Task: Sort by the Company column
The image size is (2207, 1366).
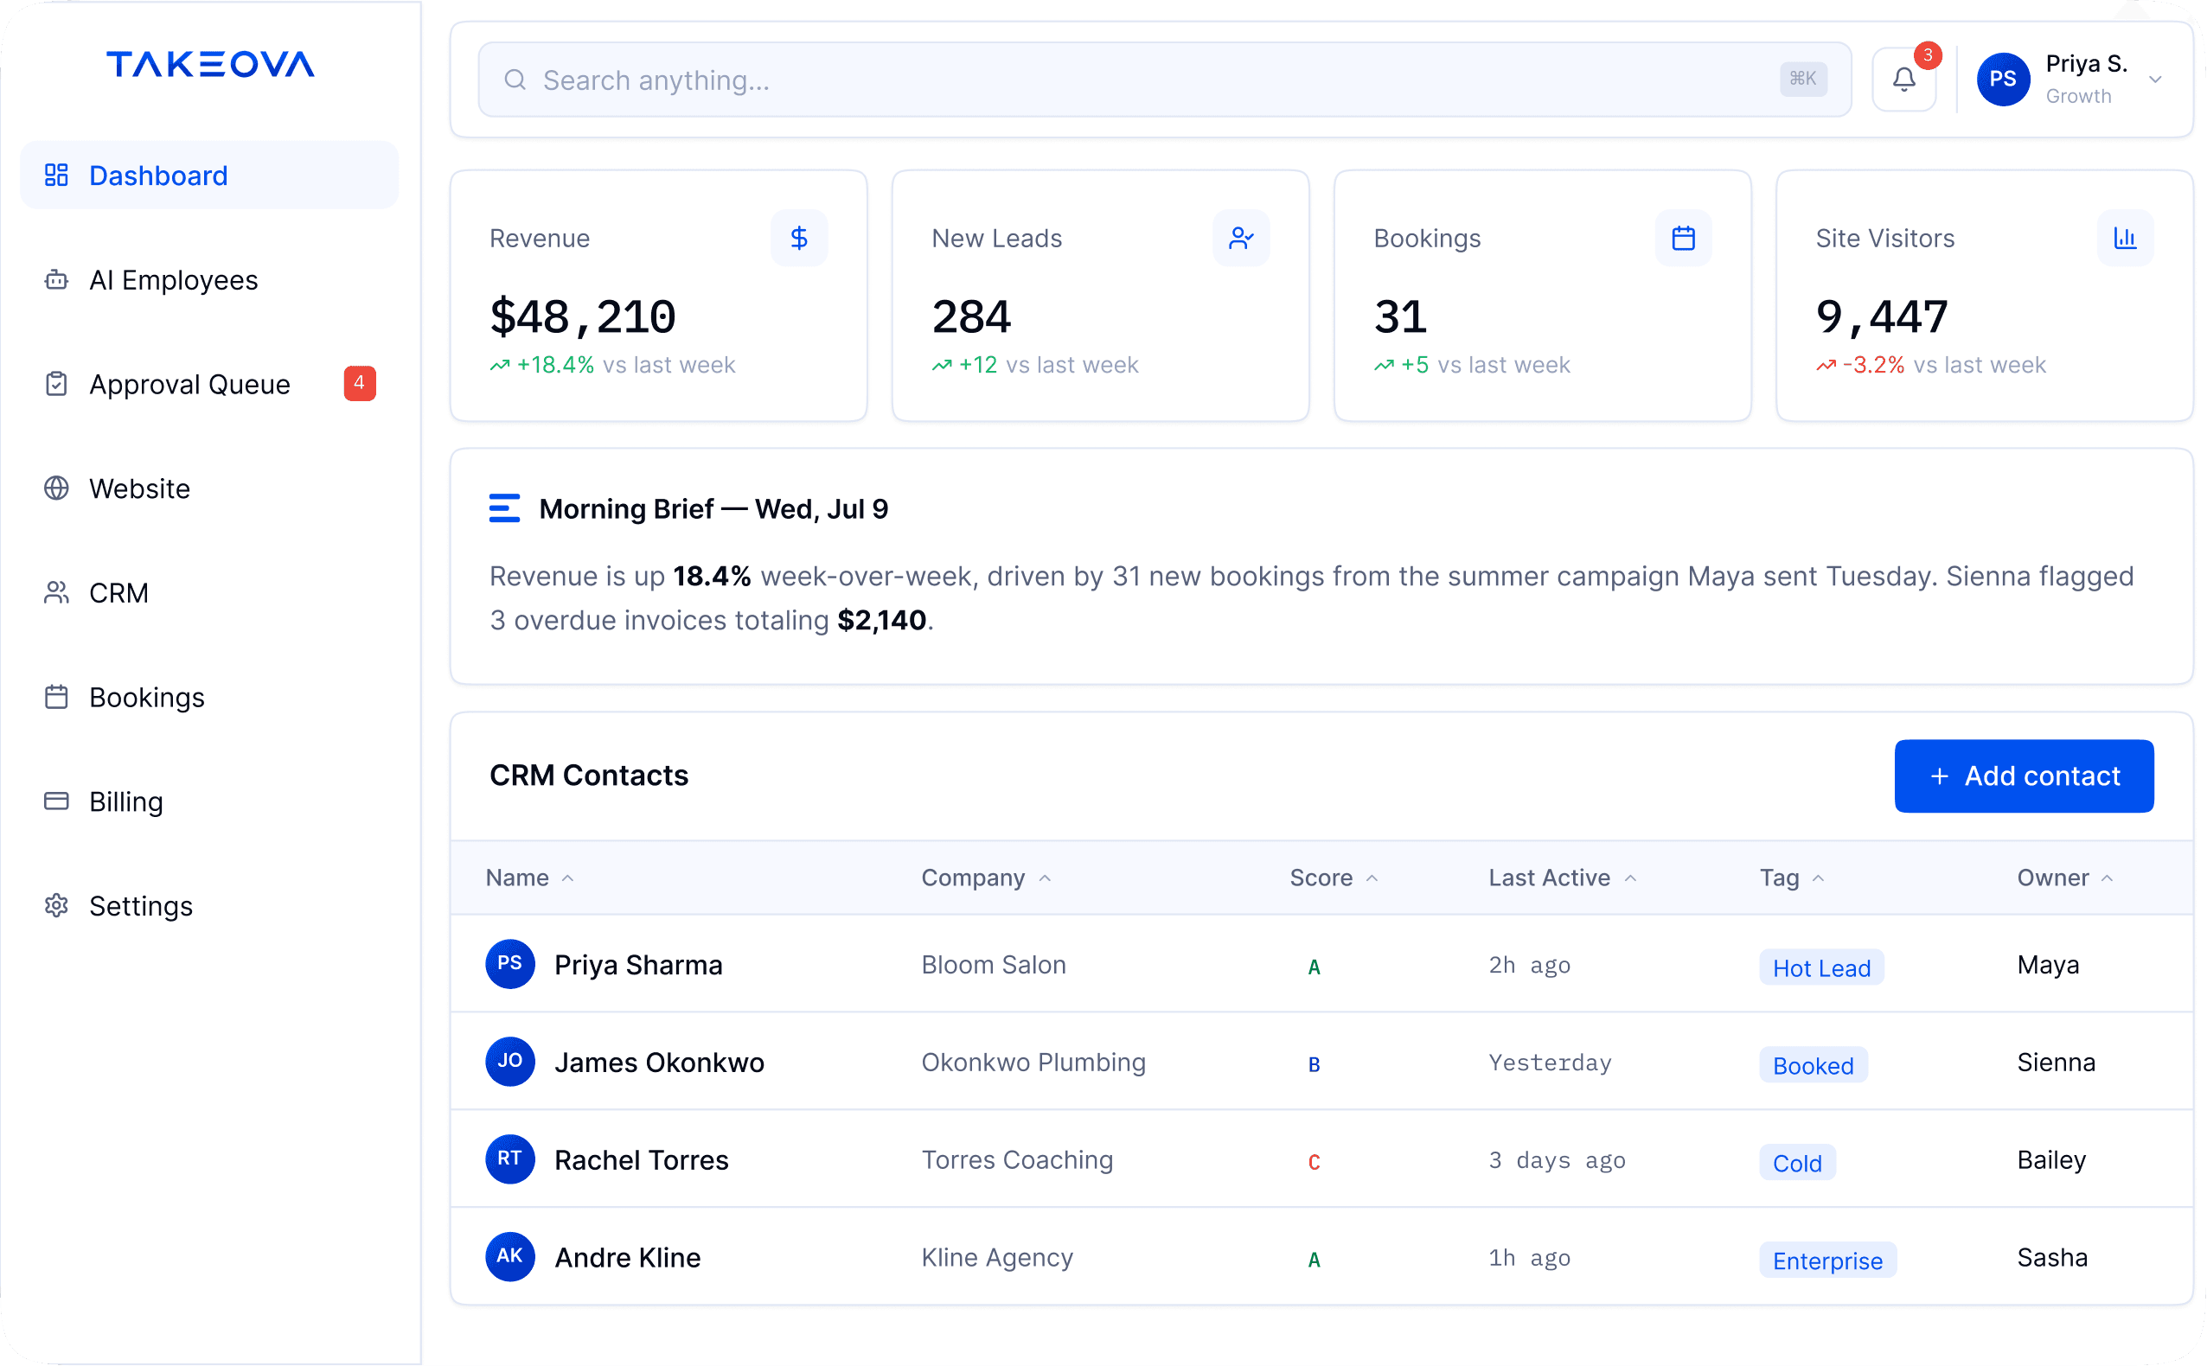Action: point(986,878)
